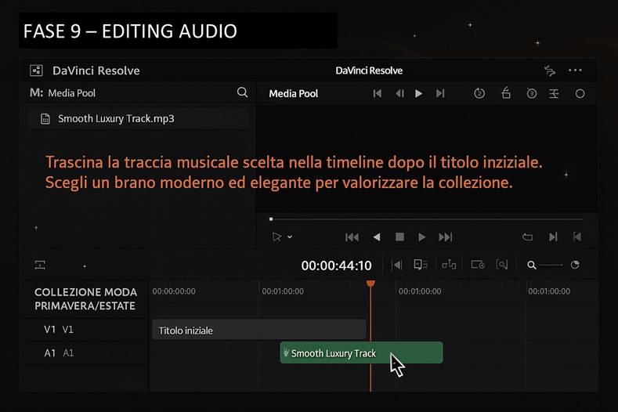Image resolution: width=618 pixels, height=412 pixels.
Task: Select Smooth Luxury Track.mp3 file
Action: click(138, 119)
